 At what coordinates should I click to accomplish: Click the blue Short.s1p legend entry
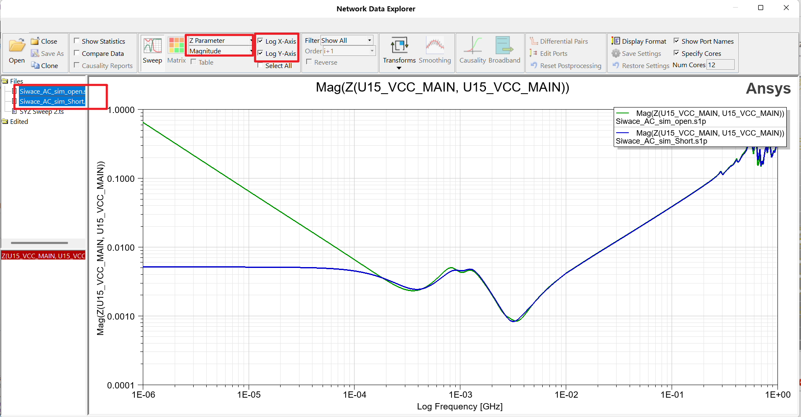point(700,137)
